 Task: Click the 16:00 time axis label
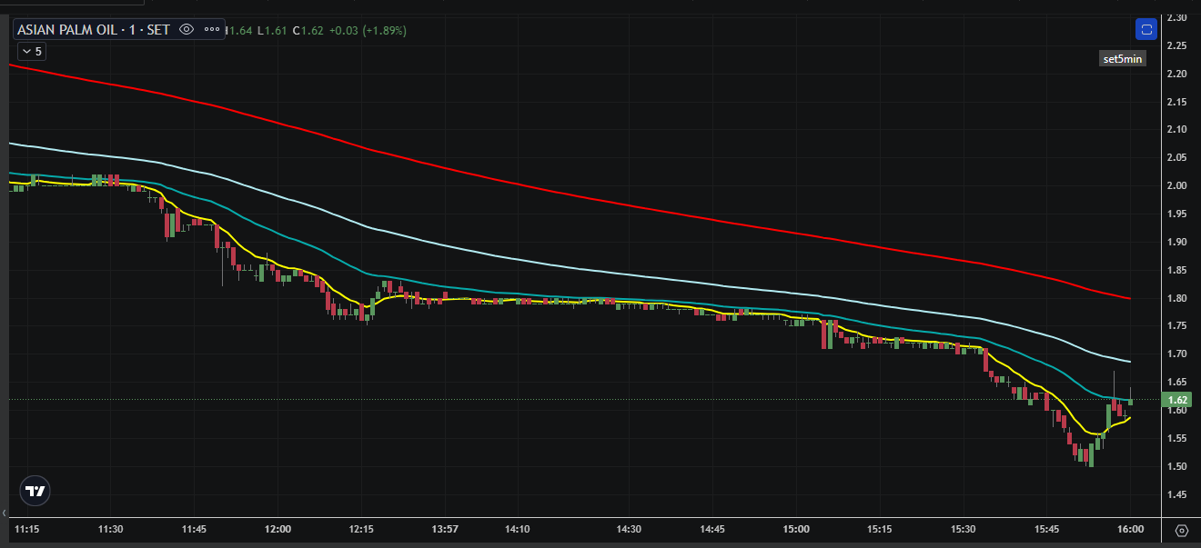1129,529
